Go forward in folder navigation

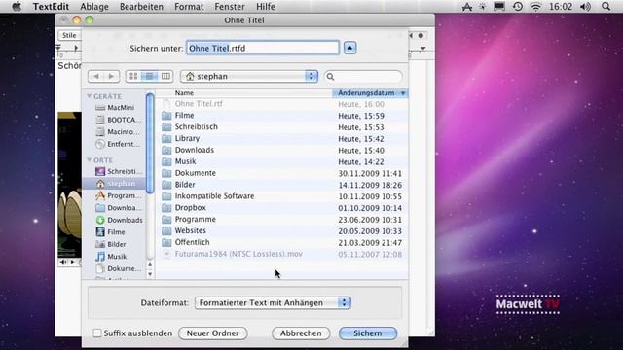[x=111, y=76]
